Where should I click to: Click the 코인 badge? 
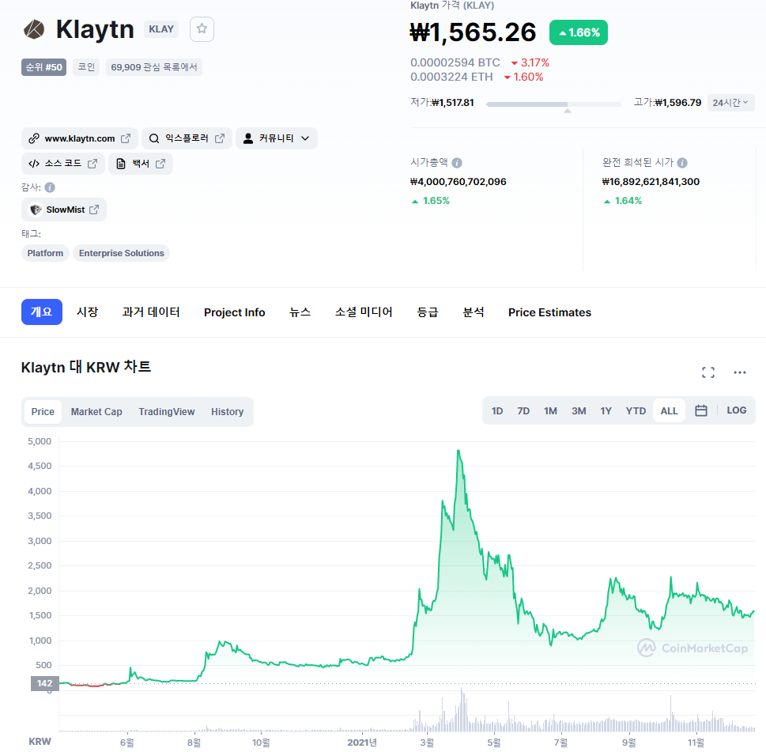pyautogui.click(x=86, y=67)
